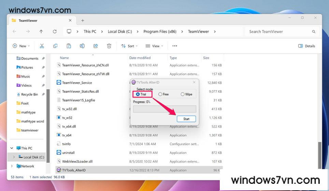The width and height of the screenshot is (329, 191).
Task: Select the TVTools_AlterID application icon
Action: click(x=59, y=170)
